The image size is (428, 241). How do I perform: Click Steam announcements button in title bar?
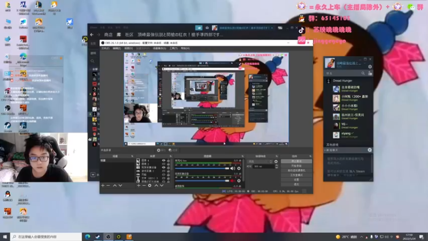point(198,28)
